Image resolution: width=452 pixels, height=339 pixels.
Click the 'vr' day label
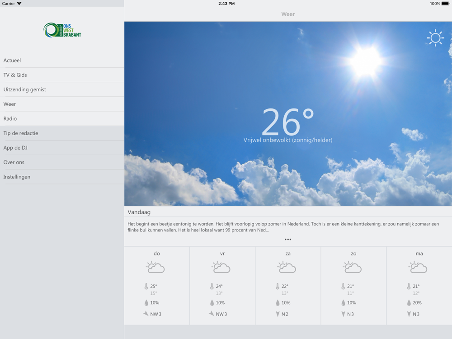(x=222, y=254)
